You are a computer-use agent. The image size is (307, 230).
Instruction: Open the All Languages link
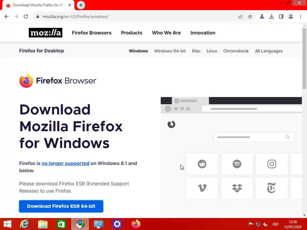(x=269, y=51)
